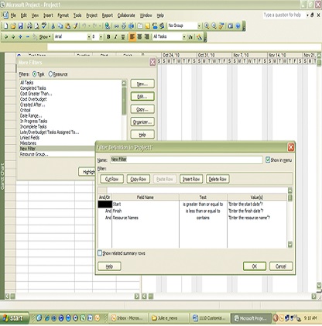Confirm filter definition with OK
The width and height of the screenshot is (322, 326).
(255, 266)
